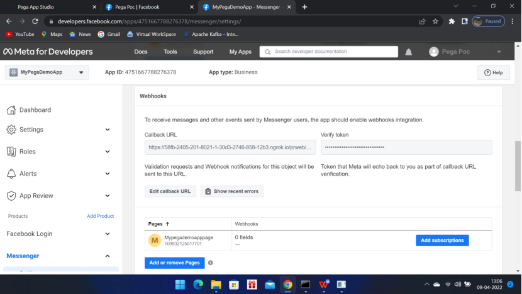Click the Alerts bell icon in sidebar
The image size is (522, 294).
click(x=11, y=174)
